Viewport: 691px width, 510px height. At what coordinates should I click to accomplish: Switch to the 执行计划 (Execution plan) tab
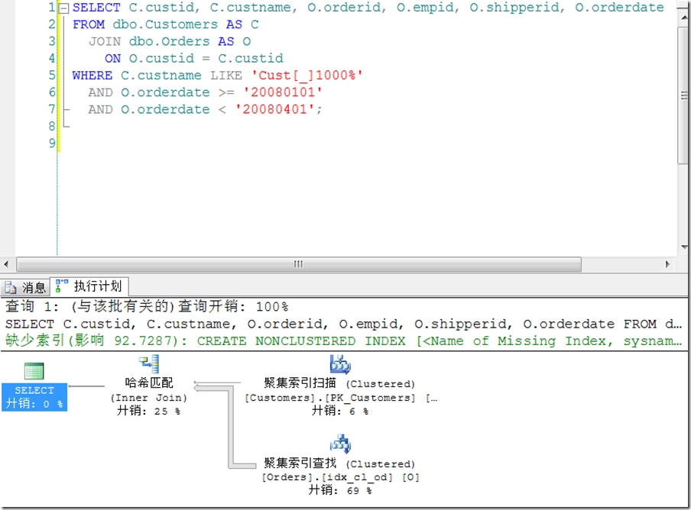point(89,286)
